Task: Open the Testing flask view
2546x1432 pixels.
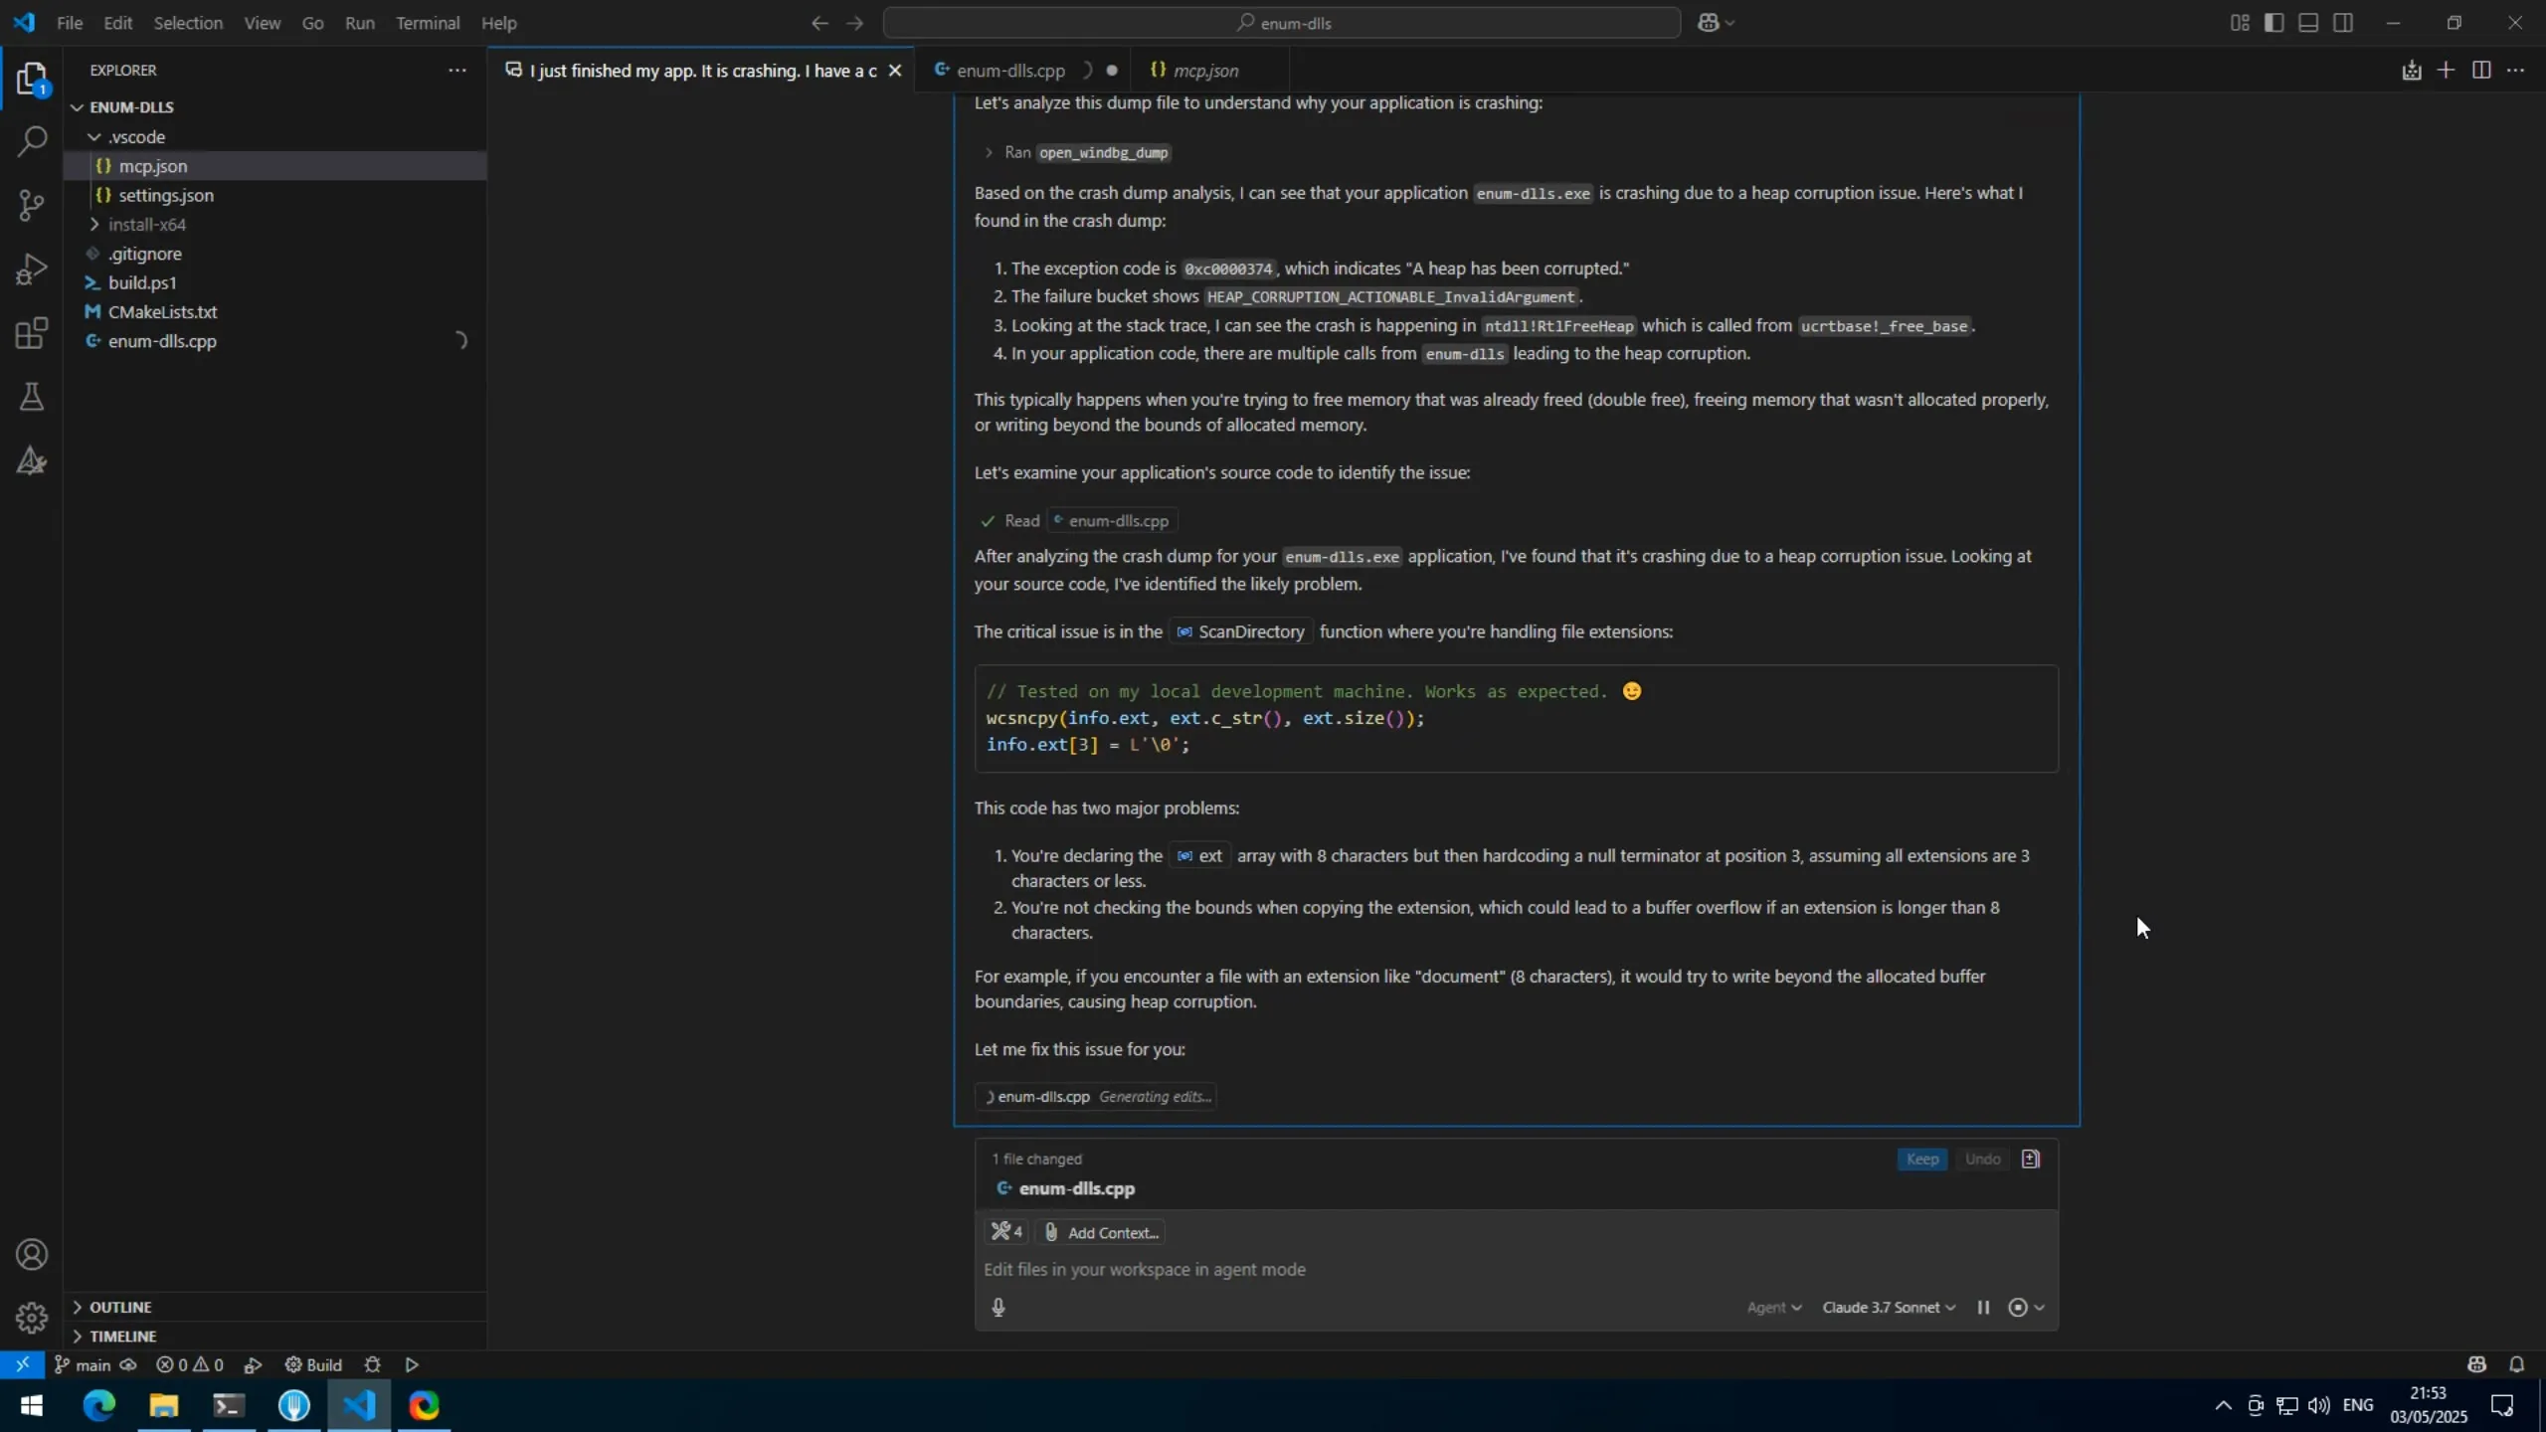Action: point(32,397)
